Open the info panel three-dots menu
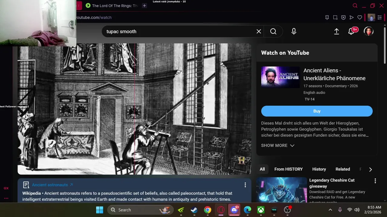This screenshot has width=387, height=217. point(245,185)
